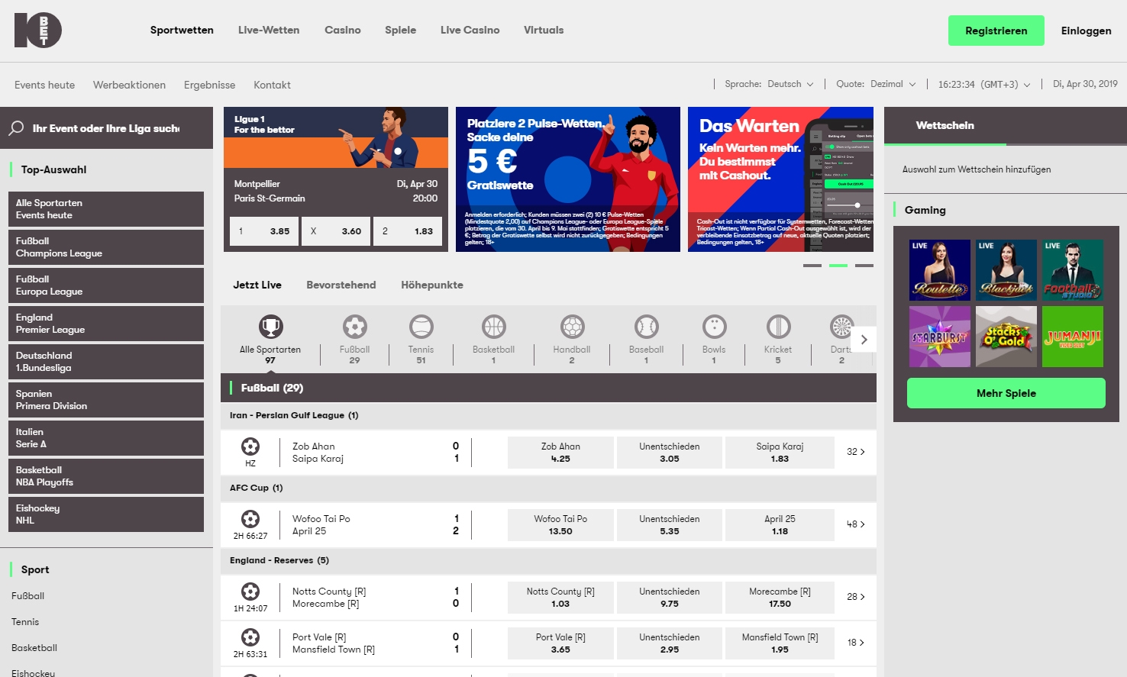This screenshot has width=1127, height=677.
Task: Click the banner carousel's third dot
Action: (x=864, y=266)
